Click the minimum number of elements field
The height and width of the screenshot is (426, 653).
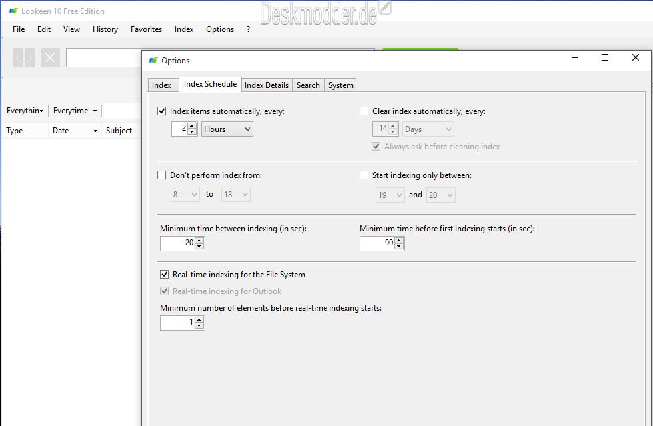(178, 323)
